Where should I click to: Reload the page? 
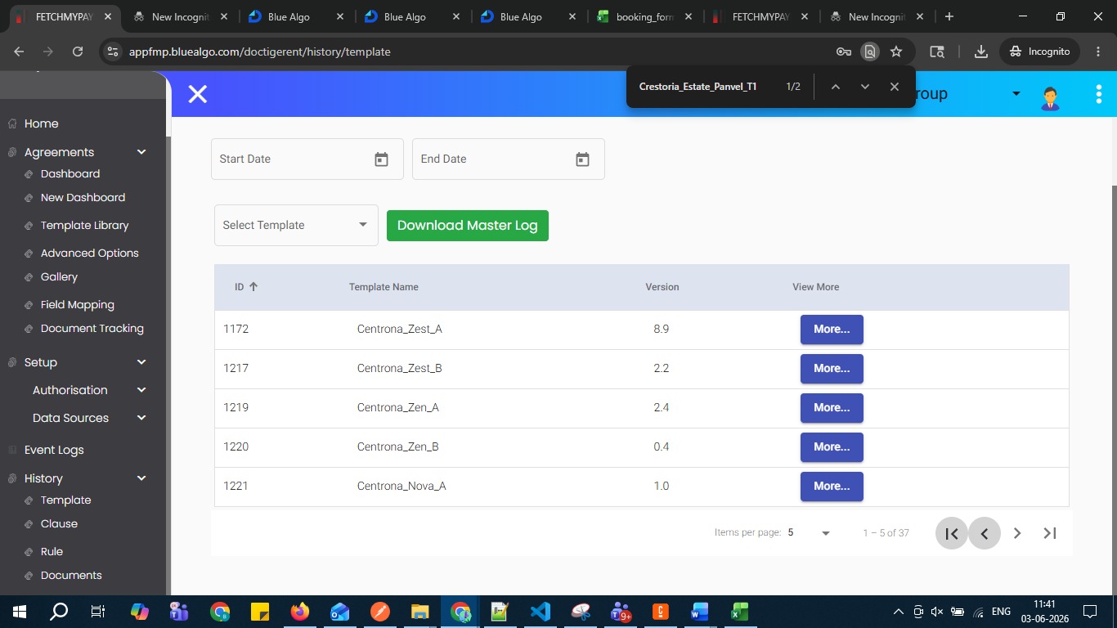coord(78,52)
